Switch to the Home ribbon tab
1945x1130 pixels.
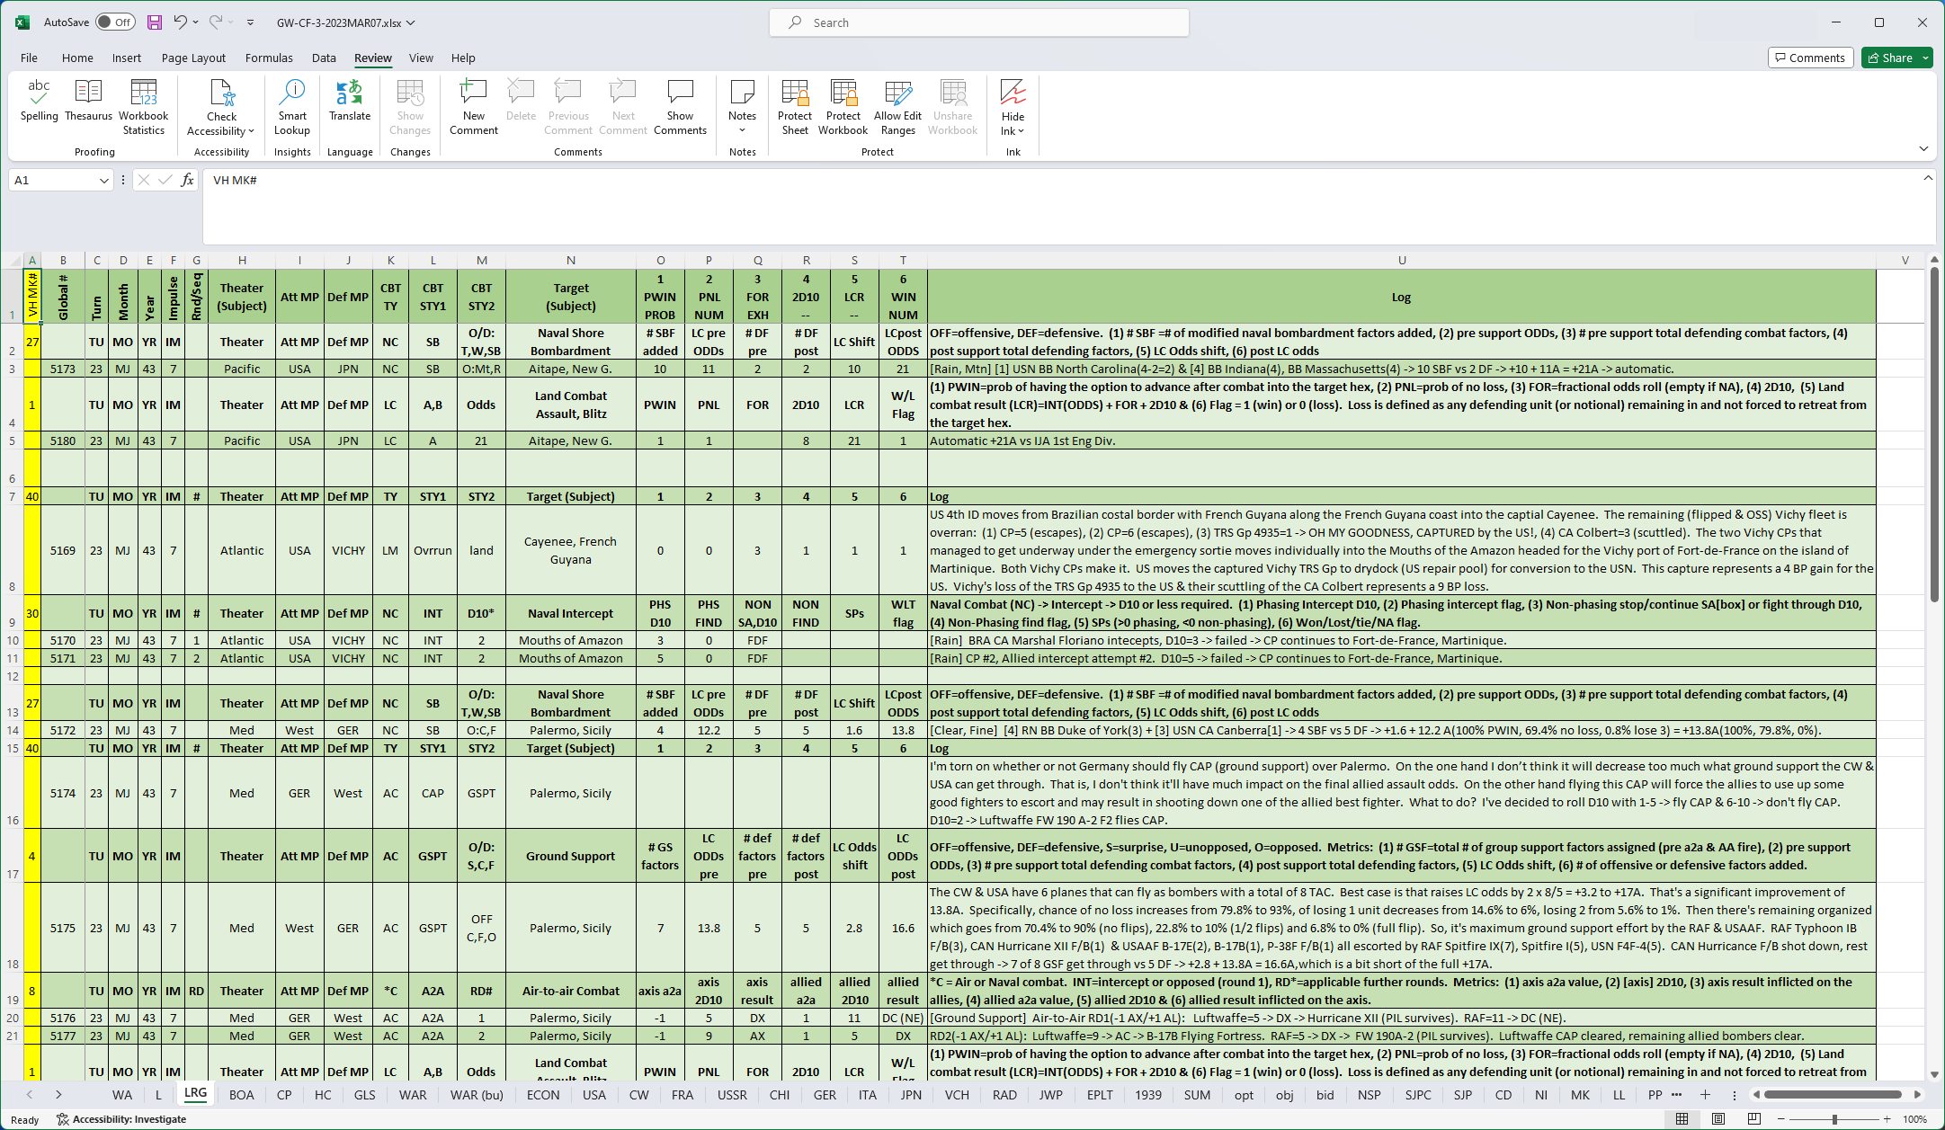(77, 58)
